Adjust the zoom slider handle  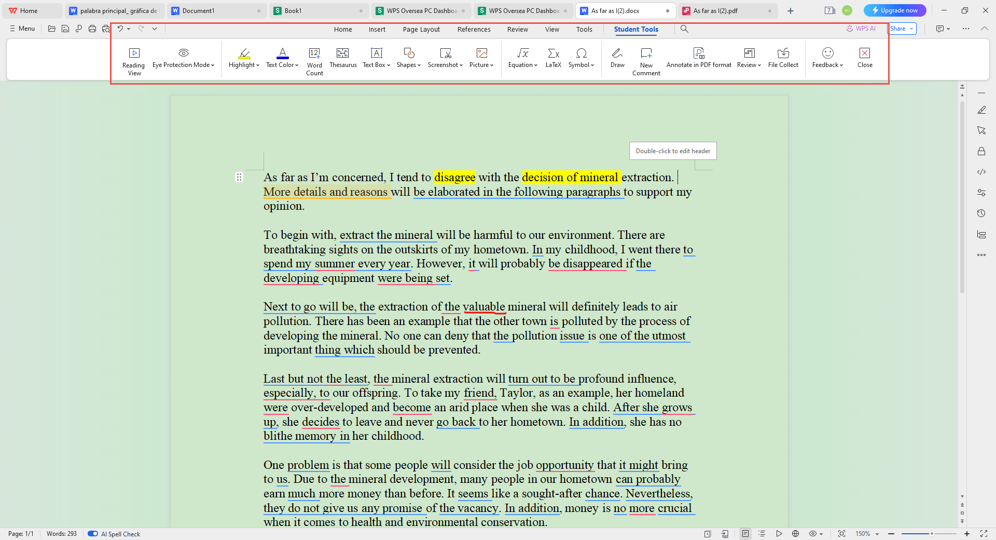pos(932,534)
